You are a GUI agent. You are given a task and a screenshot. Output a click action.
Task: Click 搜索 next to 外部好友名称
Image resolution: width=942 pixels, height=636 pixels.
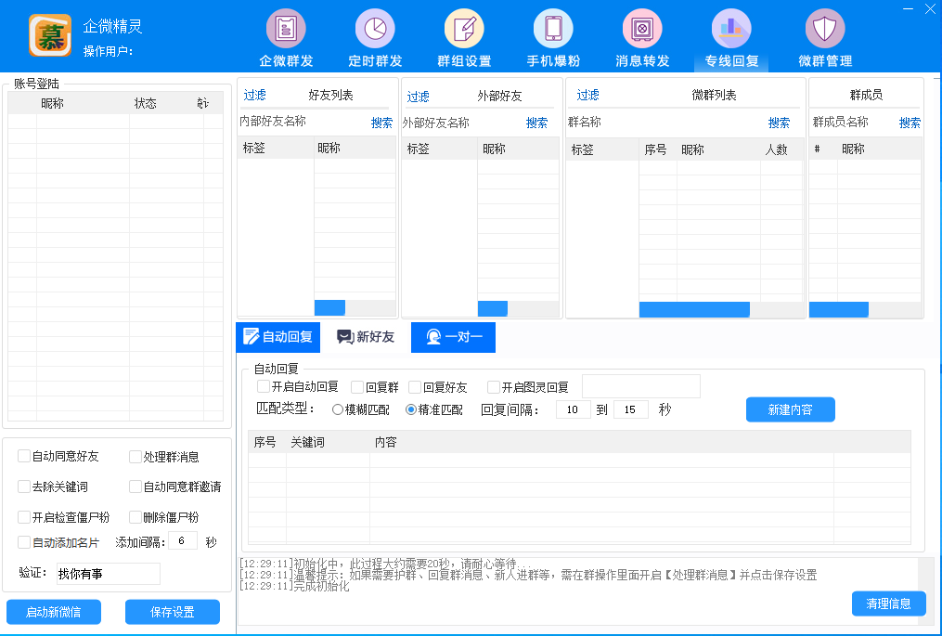(536, 123)
